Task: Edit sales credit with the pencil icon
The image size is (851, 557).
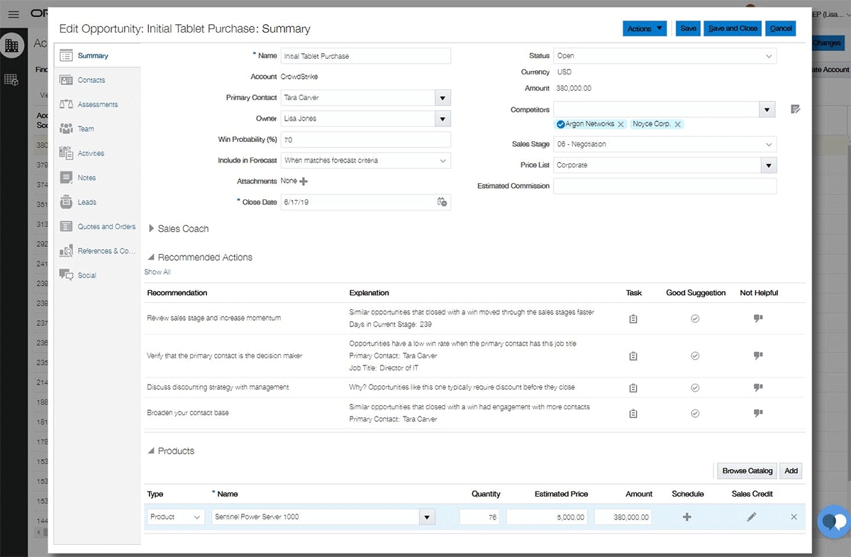Action: pyautogui.click(x=752, y=517)
